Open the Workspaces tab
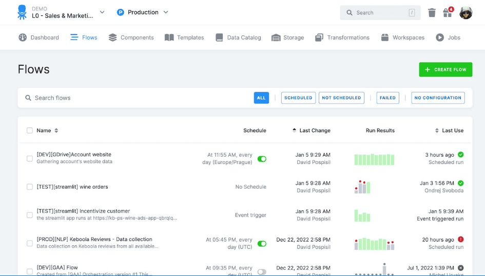485x276 pixels. pos(403,38)
